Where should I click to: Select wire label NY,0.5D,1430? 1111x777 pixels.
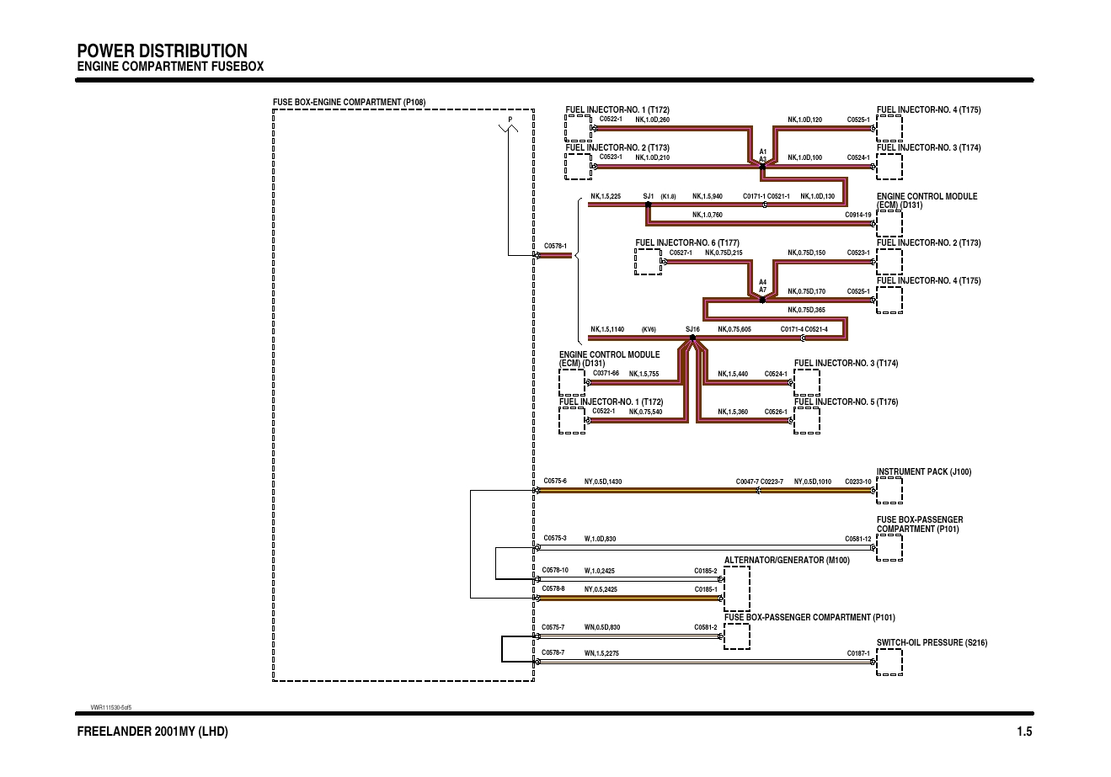click(603, 482)
